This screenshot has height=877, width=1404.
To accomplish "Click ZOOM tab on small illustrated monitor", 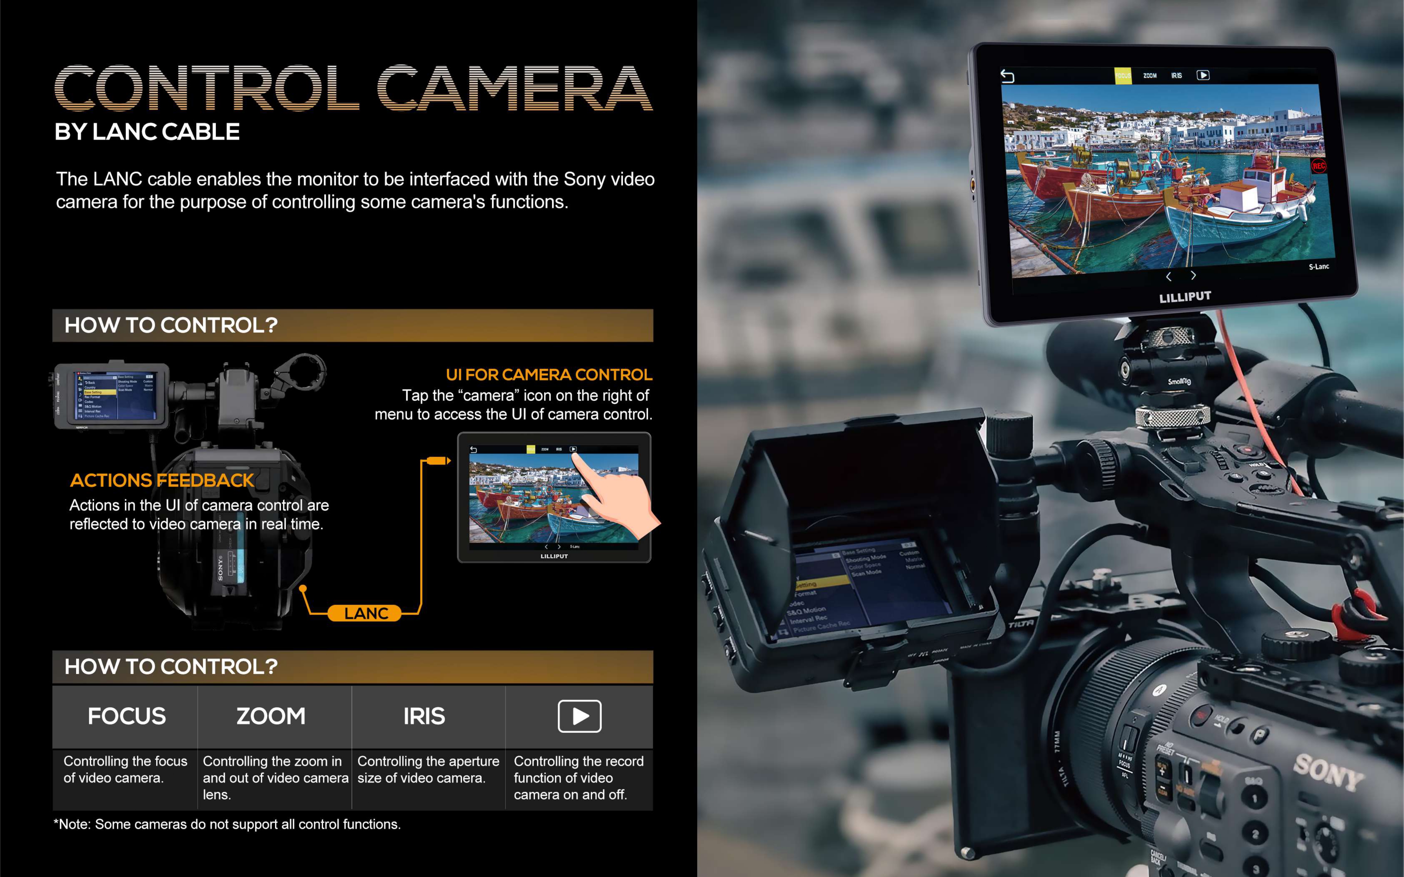I will tap(545, 449).
